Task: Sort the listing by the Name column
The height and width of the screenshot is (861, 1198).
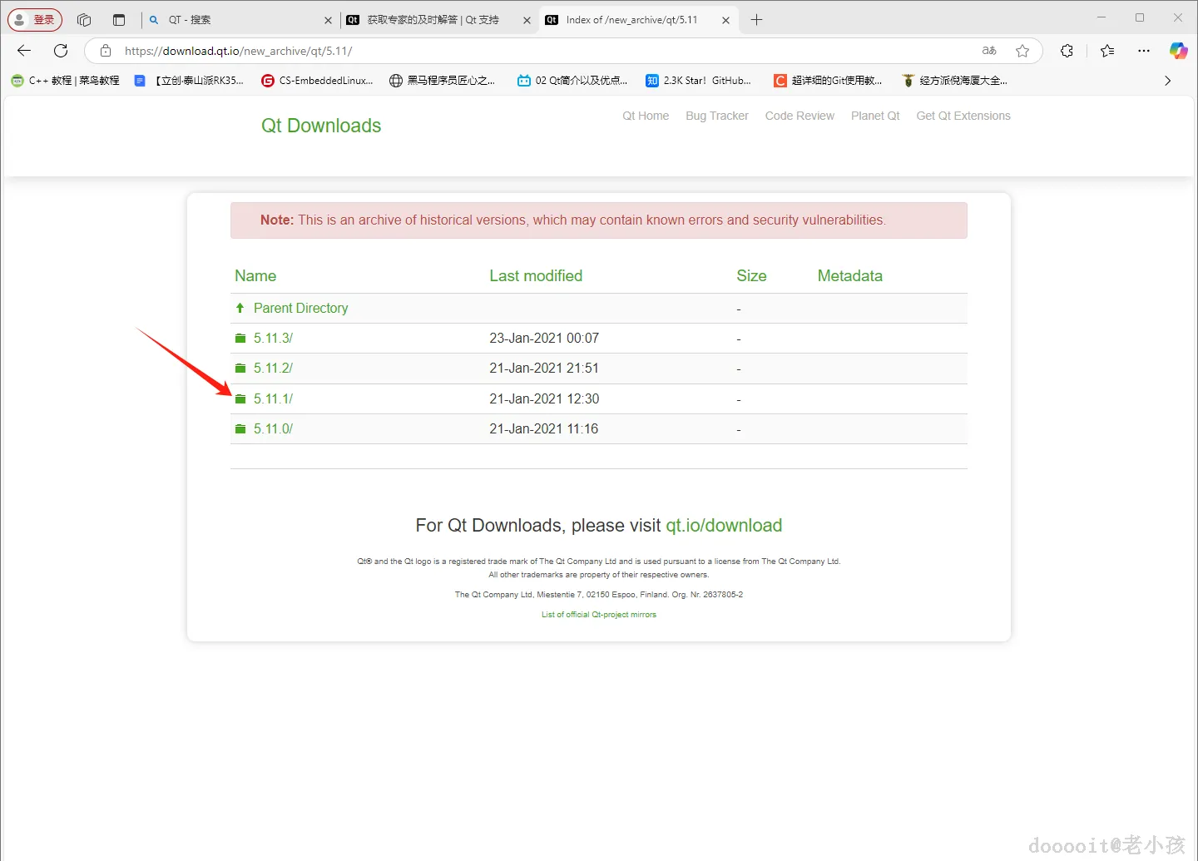Action: click(x=255, y=276)
